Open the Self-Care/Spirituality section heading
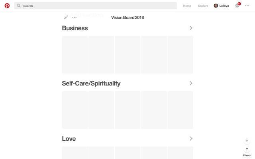This screenshot has height=159, width=255. point(91,83)
